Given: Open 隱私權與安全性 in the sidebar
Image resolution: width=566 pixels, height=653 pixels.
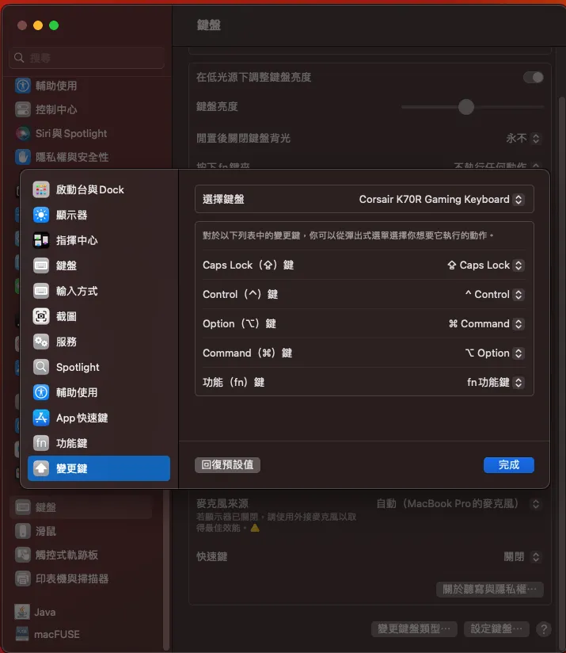Looking at the screenshot, I should pos(72,157).
